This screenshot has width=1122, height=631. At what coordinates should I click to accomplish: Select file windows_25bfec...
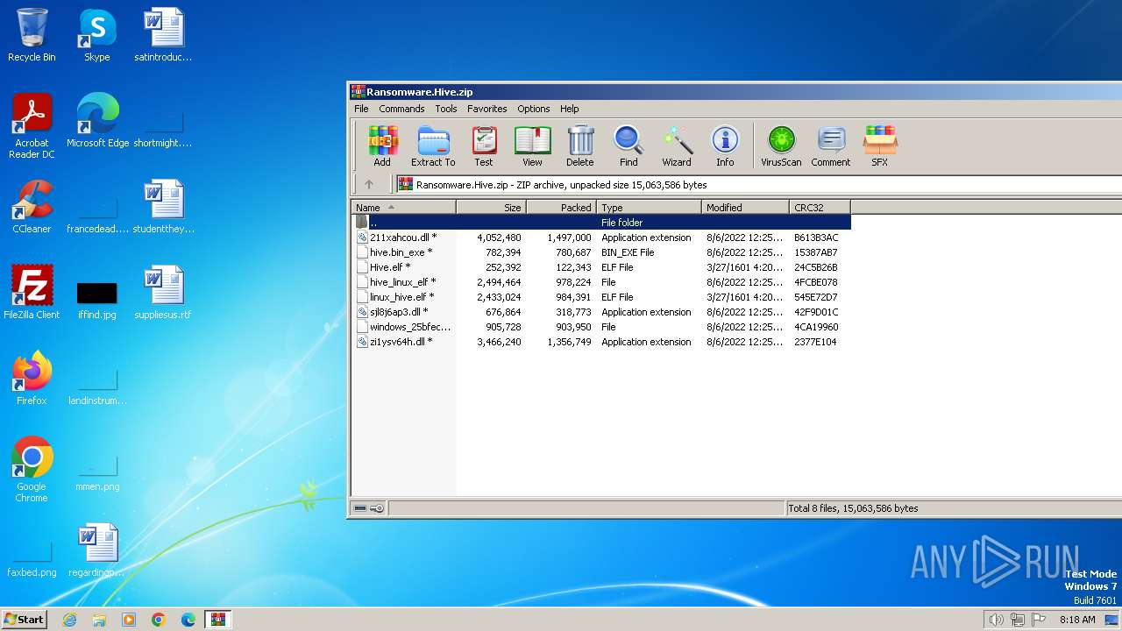601,327
